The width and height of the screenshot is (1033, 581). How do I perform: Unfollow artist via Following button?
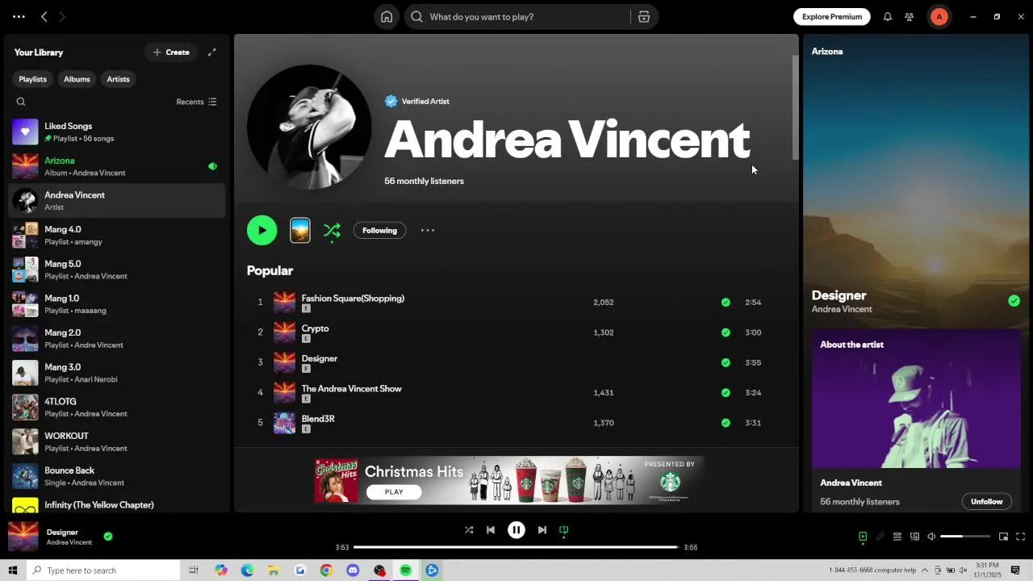(x=379, y=230)
